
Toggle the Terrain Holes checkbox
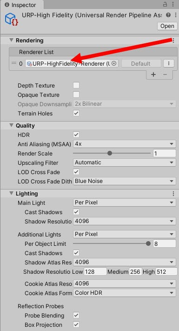[76, 113]
